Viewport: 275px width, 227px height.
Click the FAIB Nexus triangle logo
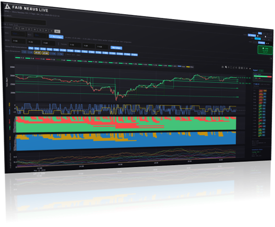pyautogui.click(x=7, y=6)
